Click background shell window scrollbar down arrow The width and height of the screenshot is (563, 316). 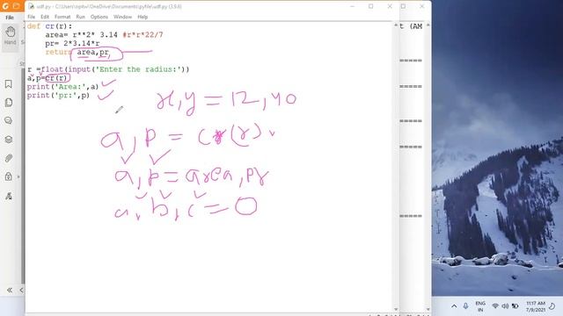pos(428,309)
